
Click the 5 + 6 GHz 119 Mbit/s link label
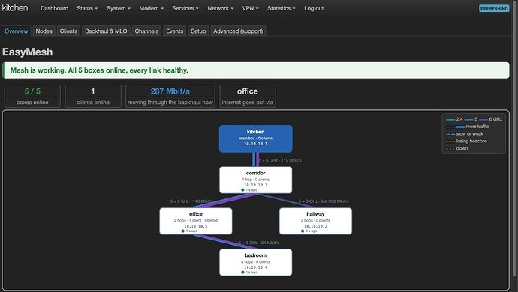coord(280,160)
